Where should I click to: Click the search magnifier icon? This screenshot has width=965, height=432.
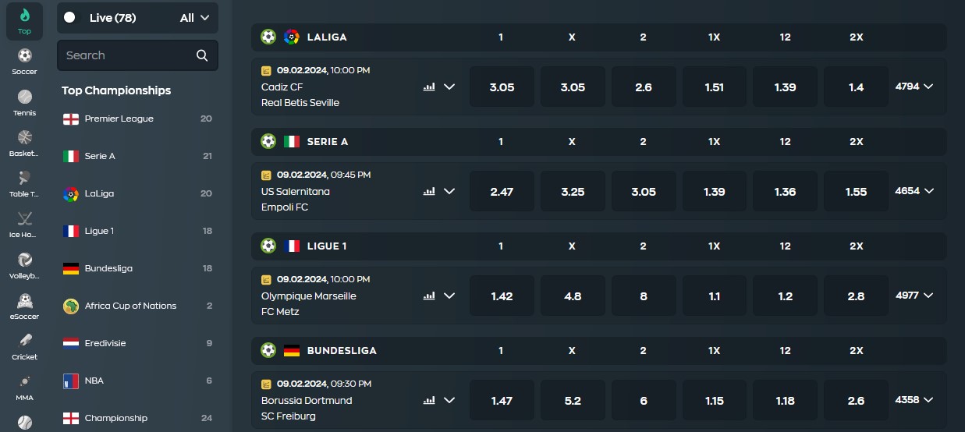(202, 55)
